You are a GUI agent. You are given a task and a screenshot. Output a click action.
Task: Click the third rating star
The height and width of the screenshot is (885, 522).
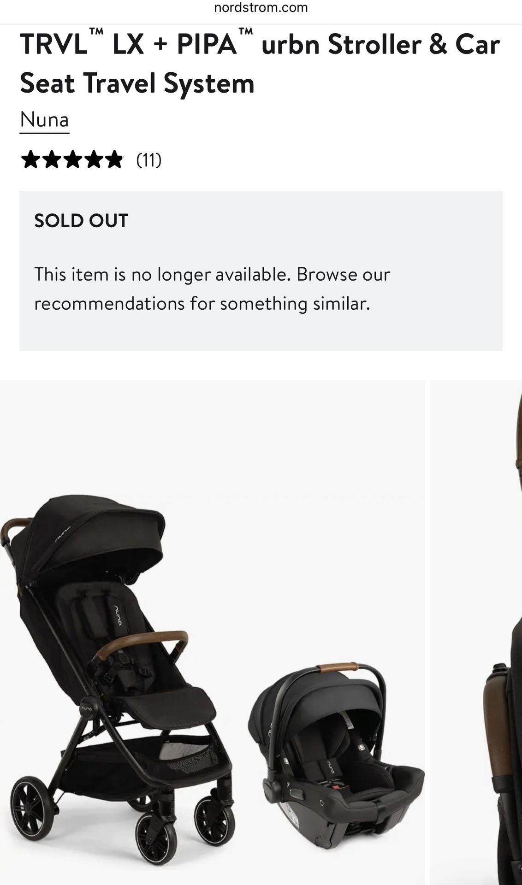click(x=72, y=160)
